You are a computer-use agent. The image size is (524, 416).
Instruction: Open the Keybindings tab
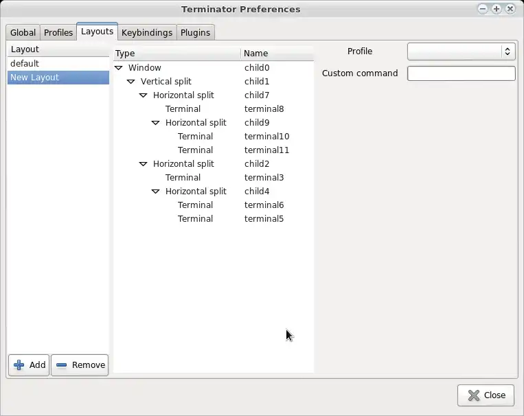tap(147, 32)
